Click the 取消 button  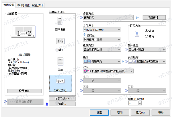pyautogui.click(x=120, y=113)
